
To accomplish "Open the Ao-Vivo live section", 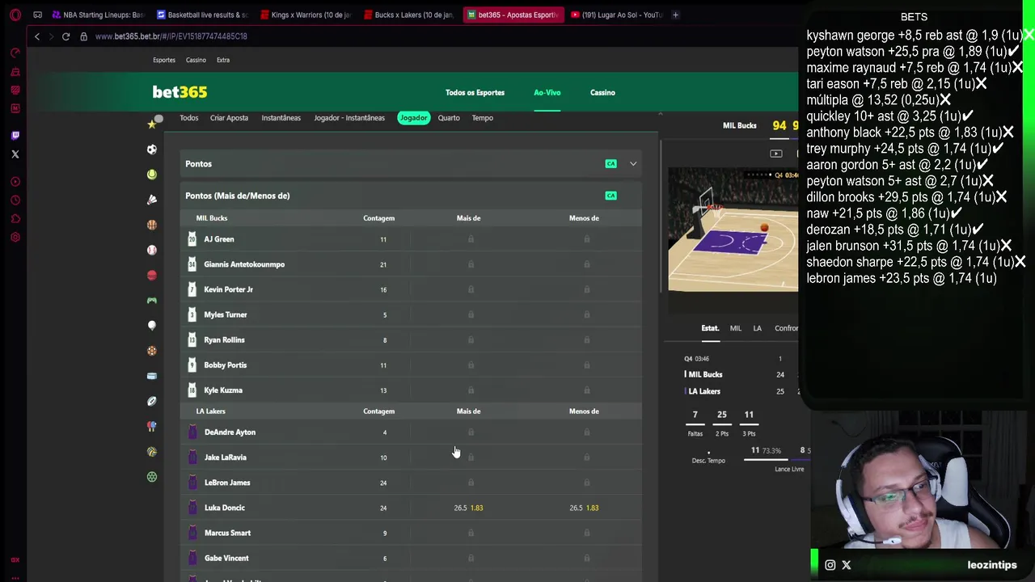I will [547, 93].
